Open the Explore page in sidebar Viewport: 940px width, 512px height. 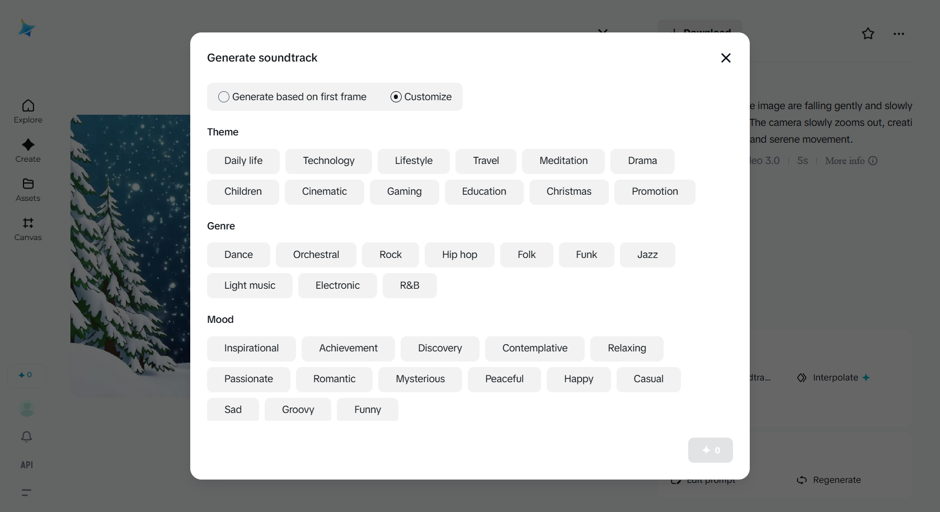click(28, 111)
